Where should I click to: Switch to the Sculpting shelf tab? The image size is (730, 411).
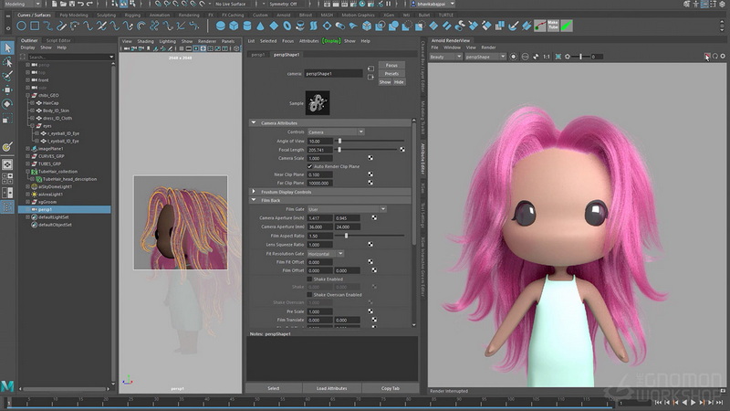tap(106, 15)
